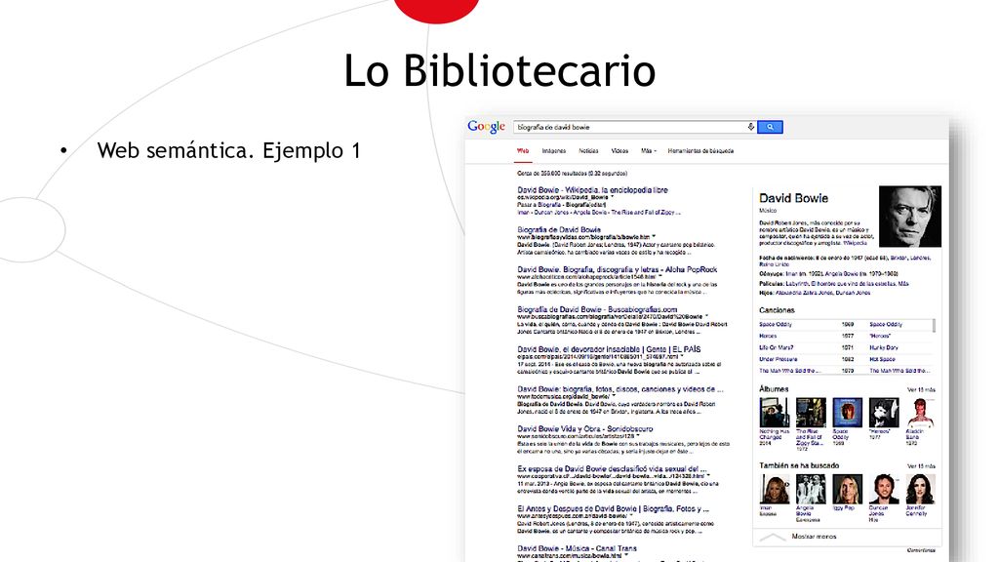Screen dimensions: 999x562
Task: Open the 'David Bowie - Wikipedia, la enciclopedia libre' result
Action: pyautogui.click(x=592, y=190)
